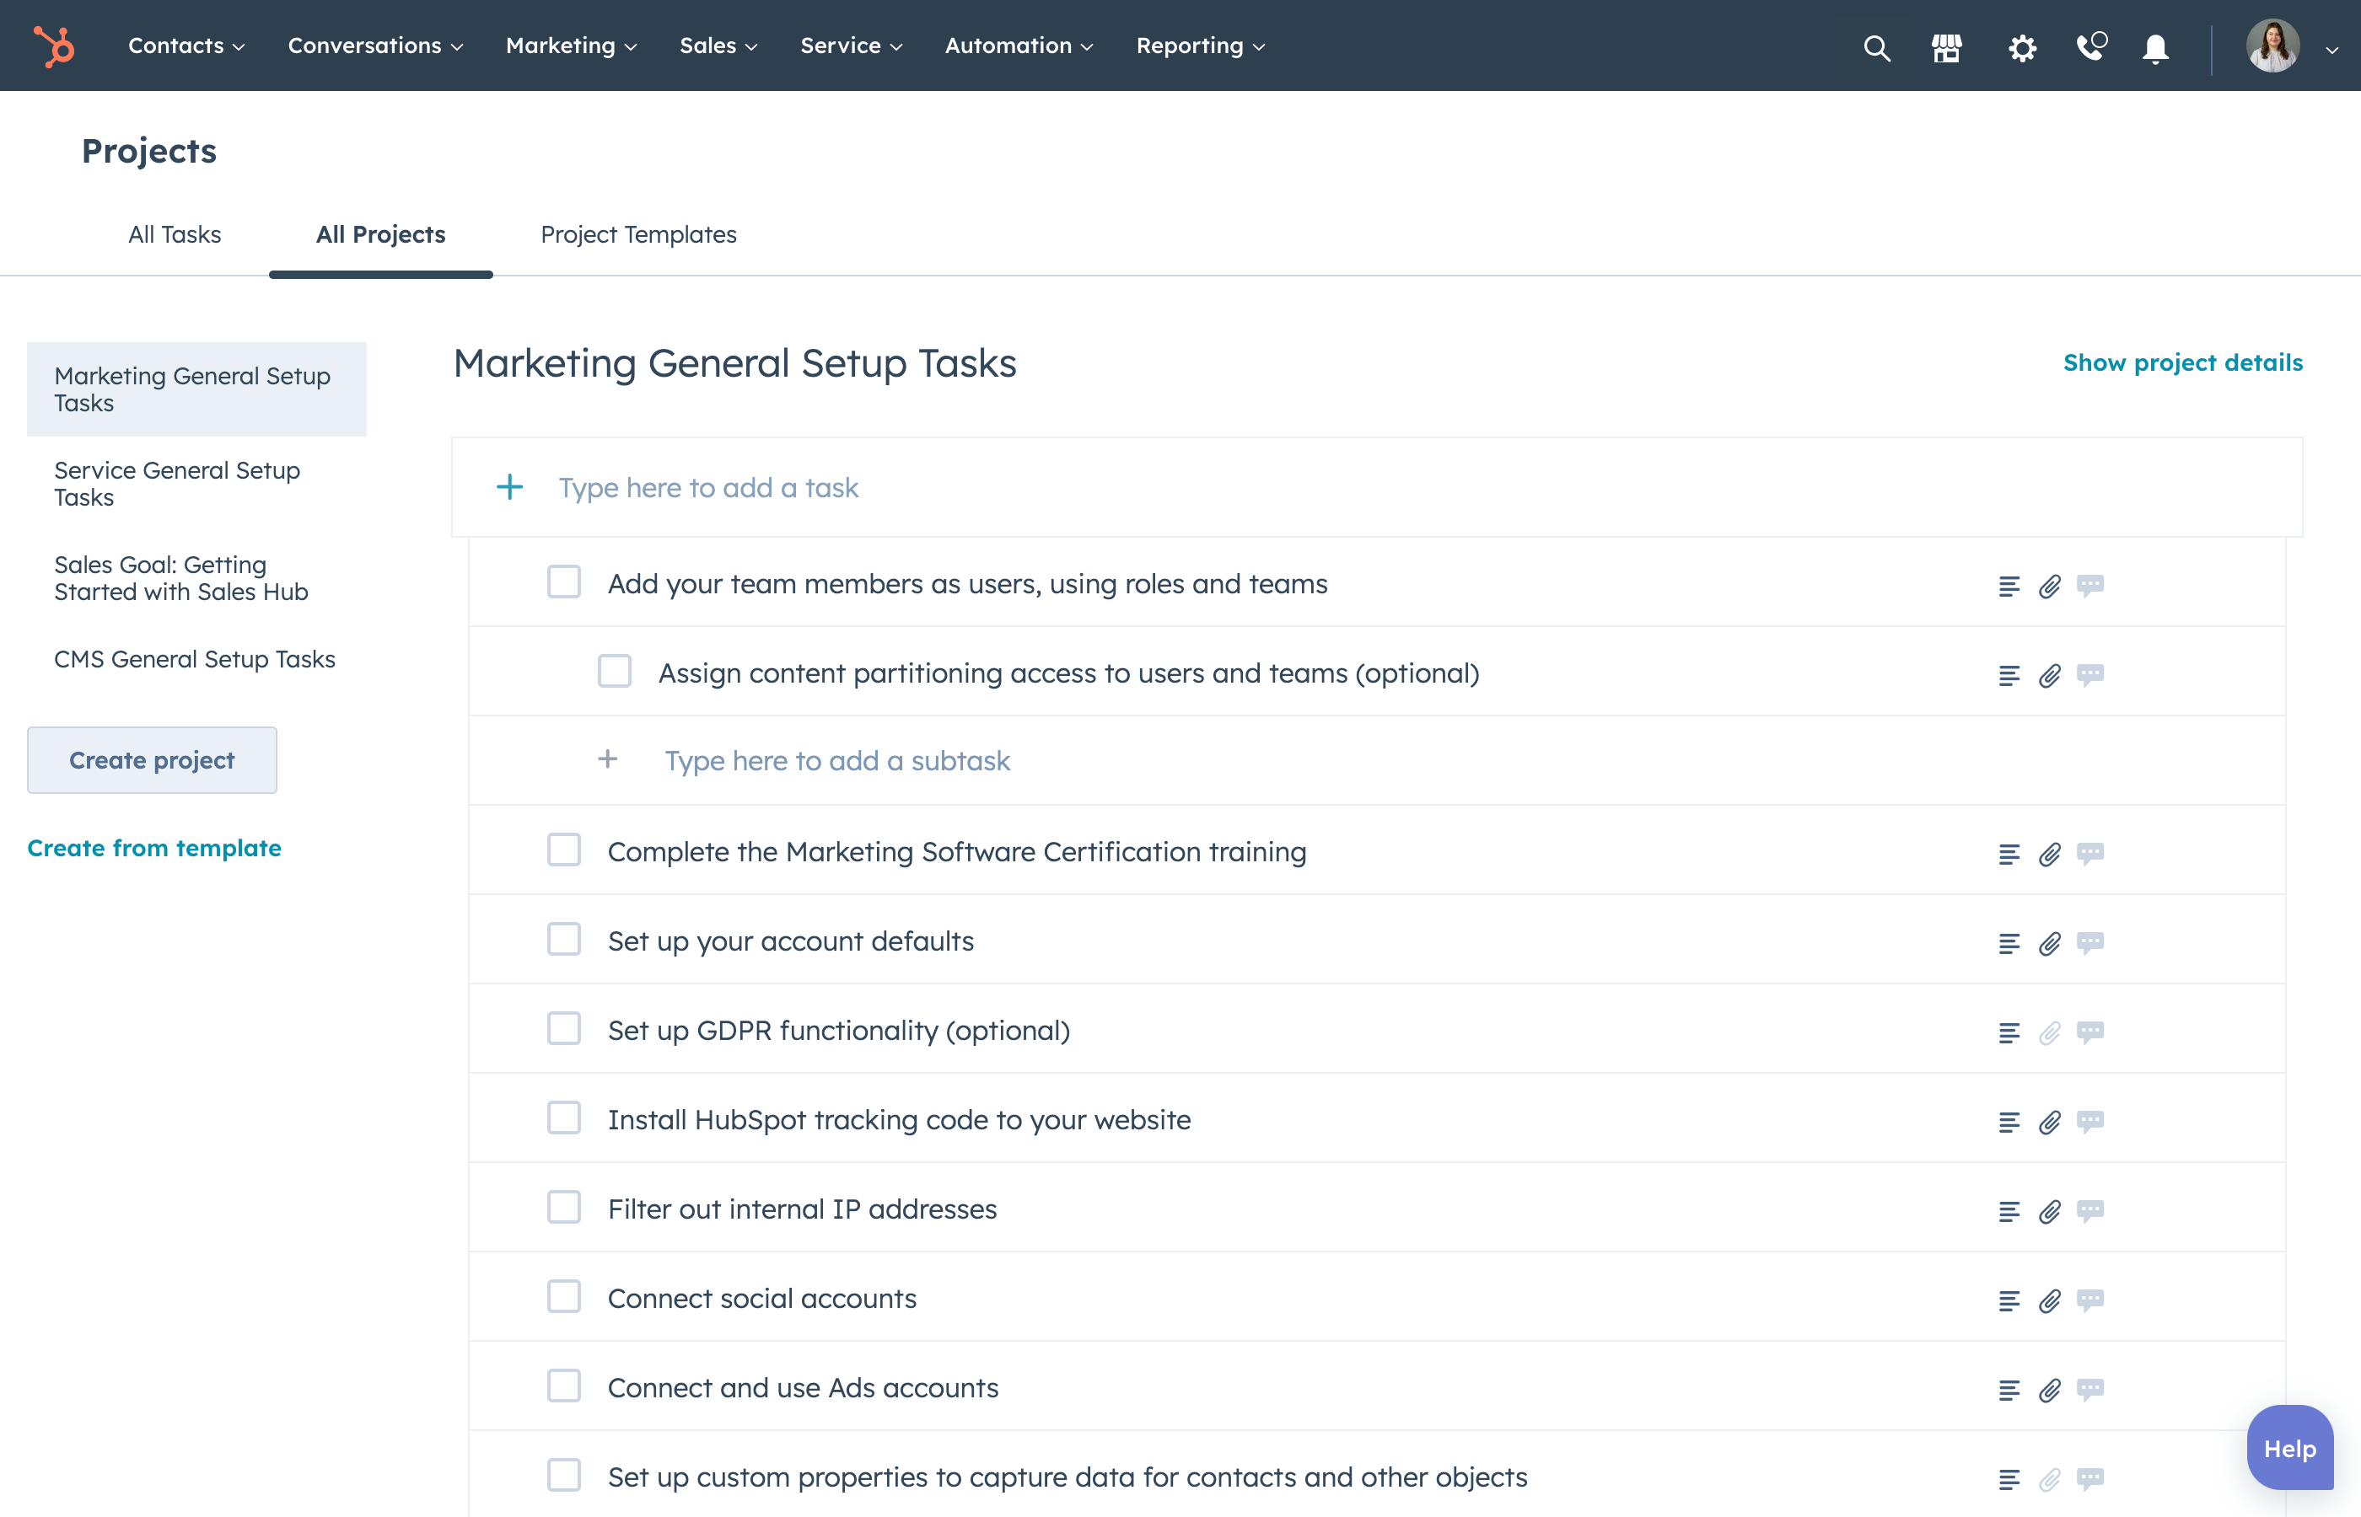Click paperclip for Set up GDPR functionality task
The width and height of the screenshot is (2361, 1517).
point(2050,1032)
